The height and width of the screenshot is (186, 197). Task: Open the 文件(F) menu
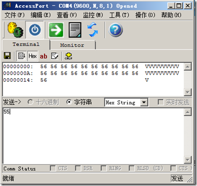14,15
